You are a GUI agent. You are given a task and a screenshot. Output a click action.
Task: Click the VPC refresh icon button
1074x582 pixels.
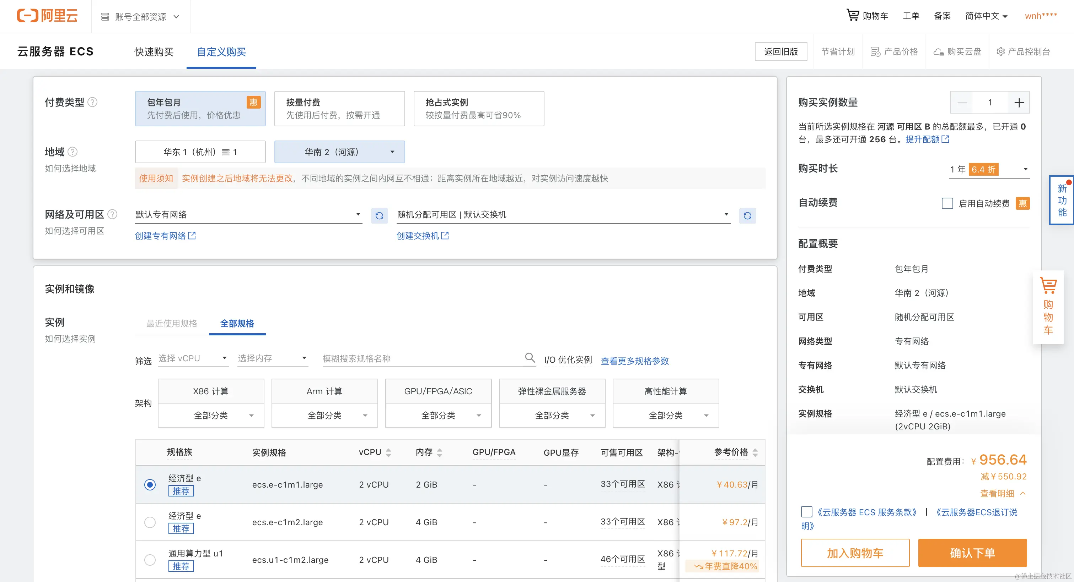pyautogui.click(x=379, y=216)
